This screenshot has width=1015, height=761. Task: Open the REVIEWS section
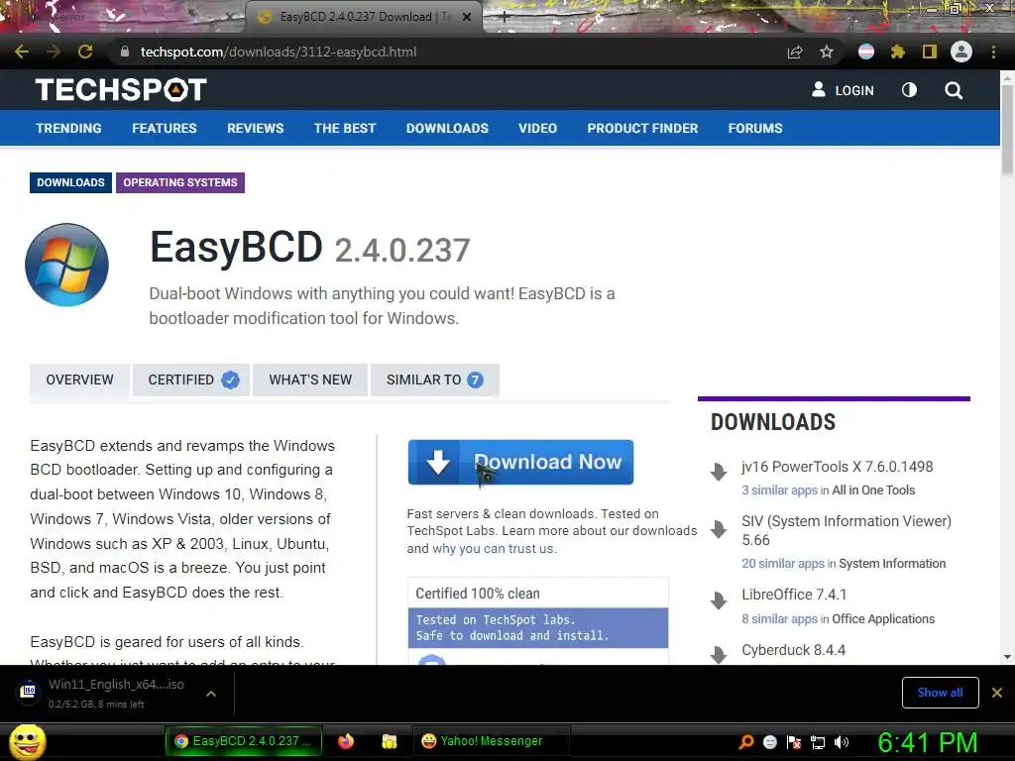click(x=255, y=128)
